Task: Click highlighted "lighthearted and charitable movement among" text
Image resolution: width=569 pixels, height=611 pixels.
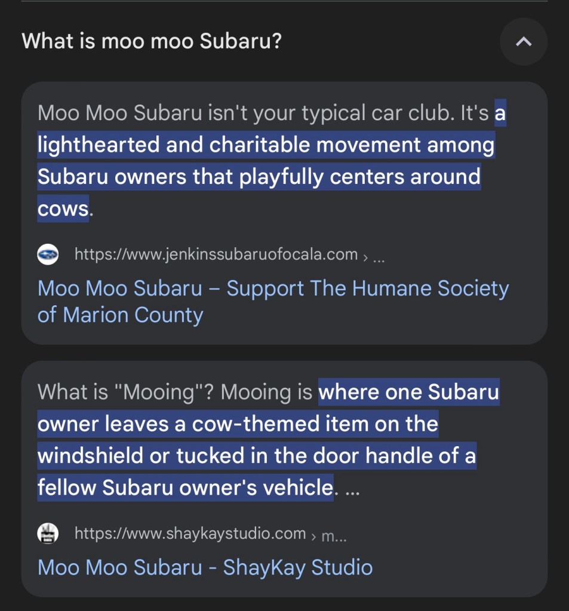Action: click(266, 145)
